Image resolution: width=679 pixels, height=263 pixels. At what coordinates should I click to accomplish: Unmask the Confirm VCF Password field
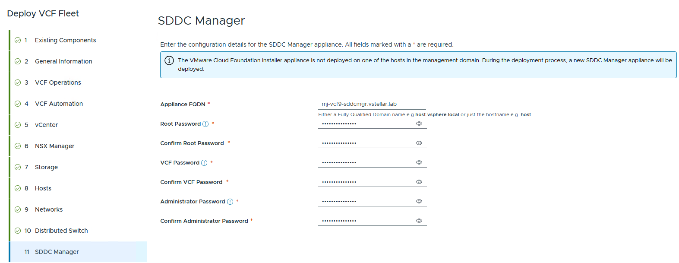419,182
